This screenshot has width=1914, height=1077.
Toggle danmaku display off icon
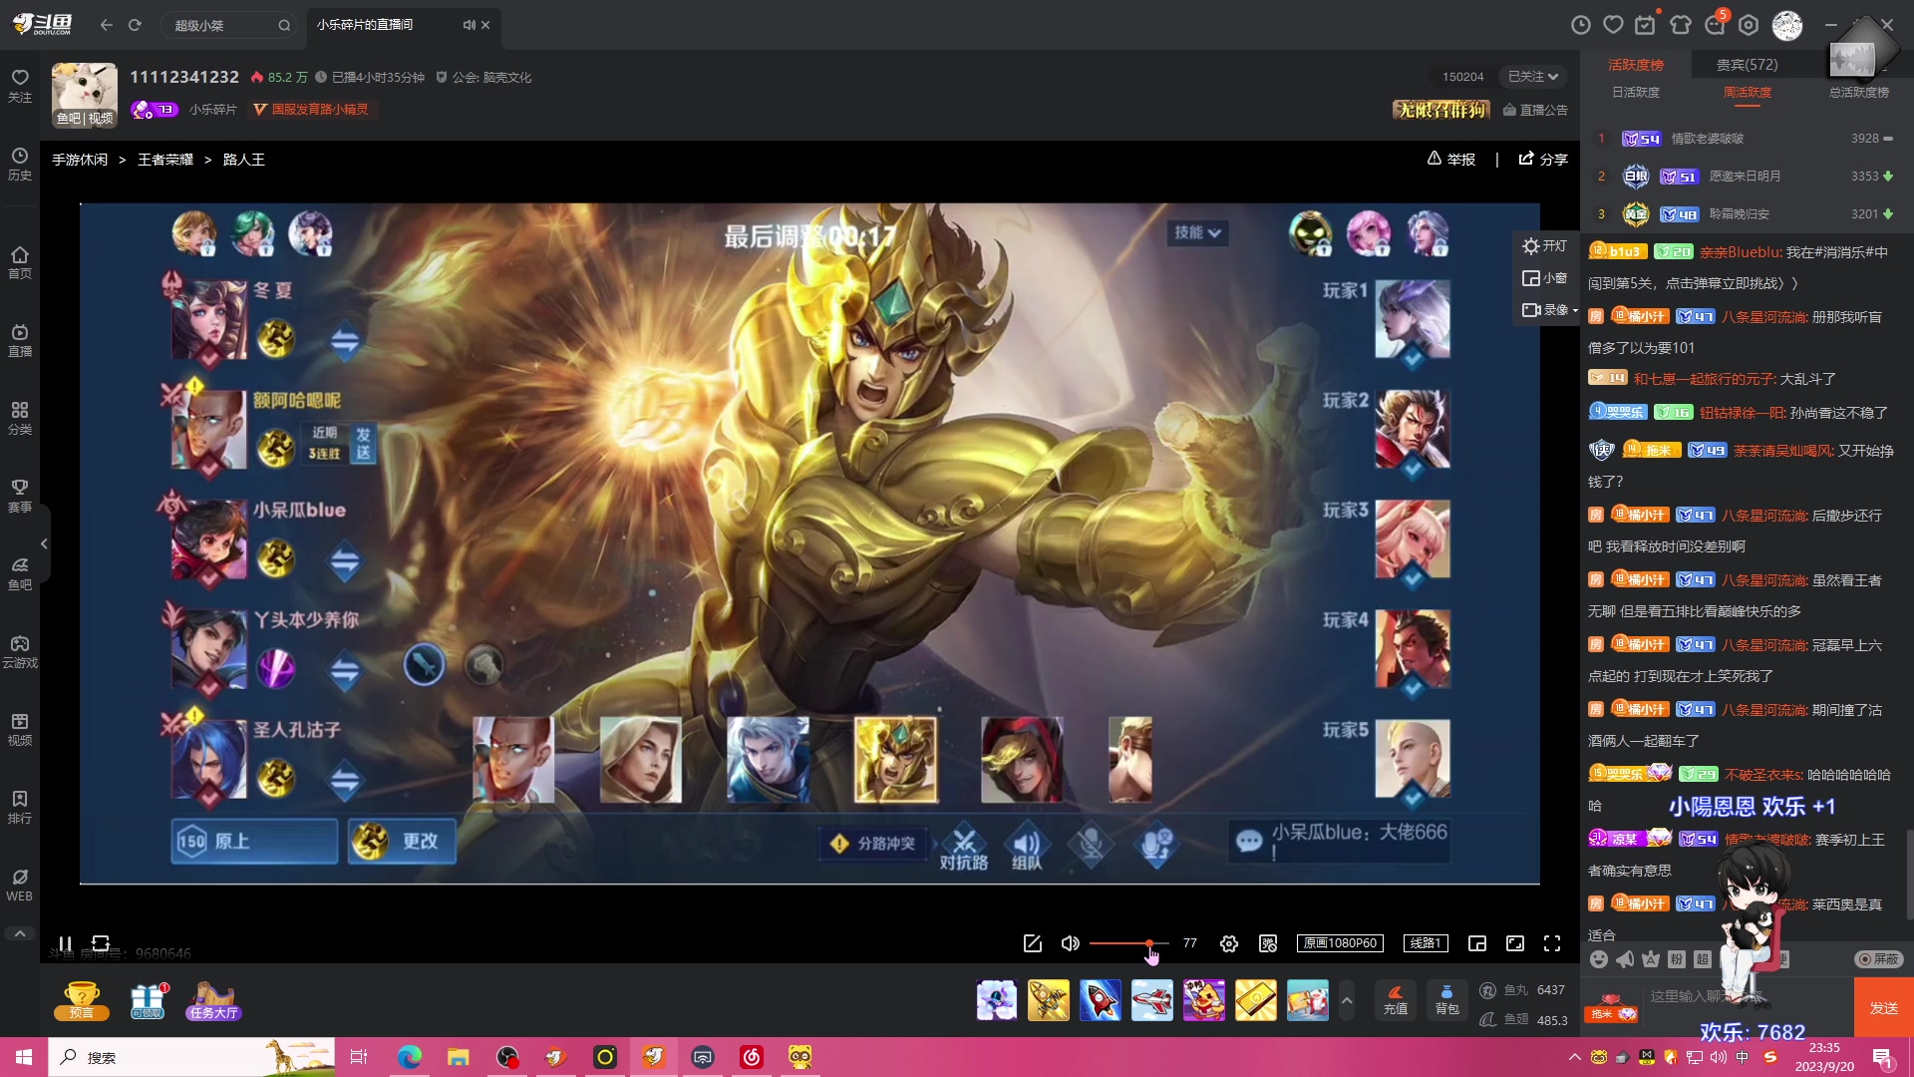point(1268,943)
